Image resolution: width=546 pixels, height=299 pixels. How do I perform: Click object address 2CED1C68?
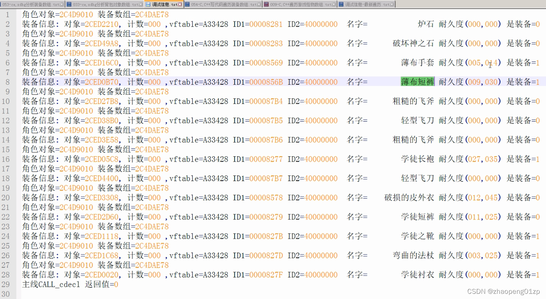(x=102, y=255)
